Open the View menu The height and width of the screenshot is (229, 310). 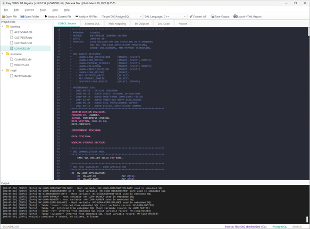point(55,10)
